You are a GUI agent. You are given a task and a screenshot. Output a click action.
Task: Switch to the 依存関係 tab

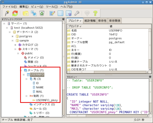[115, 21]
